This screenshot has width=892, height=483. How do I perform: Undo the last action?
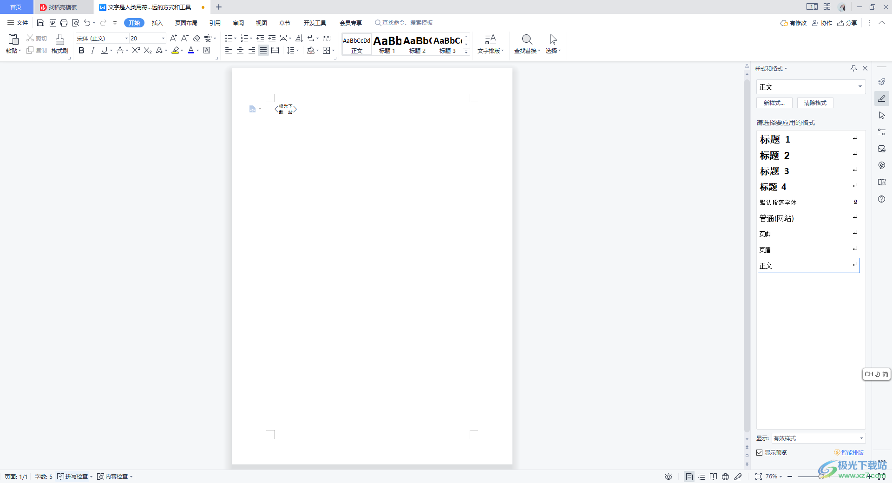click(x=87, y=23)
